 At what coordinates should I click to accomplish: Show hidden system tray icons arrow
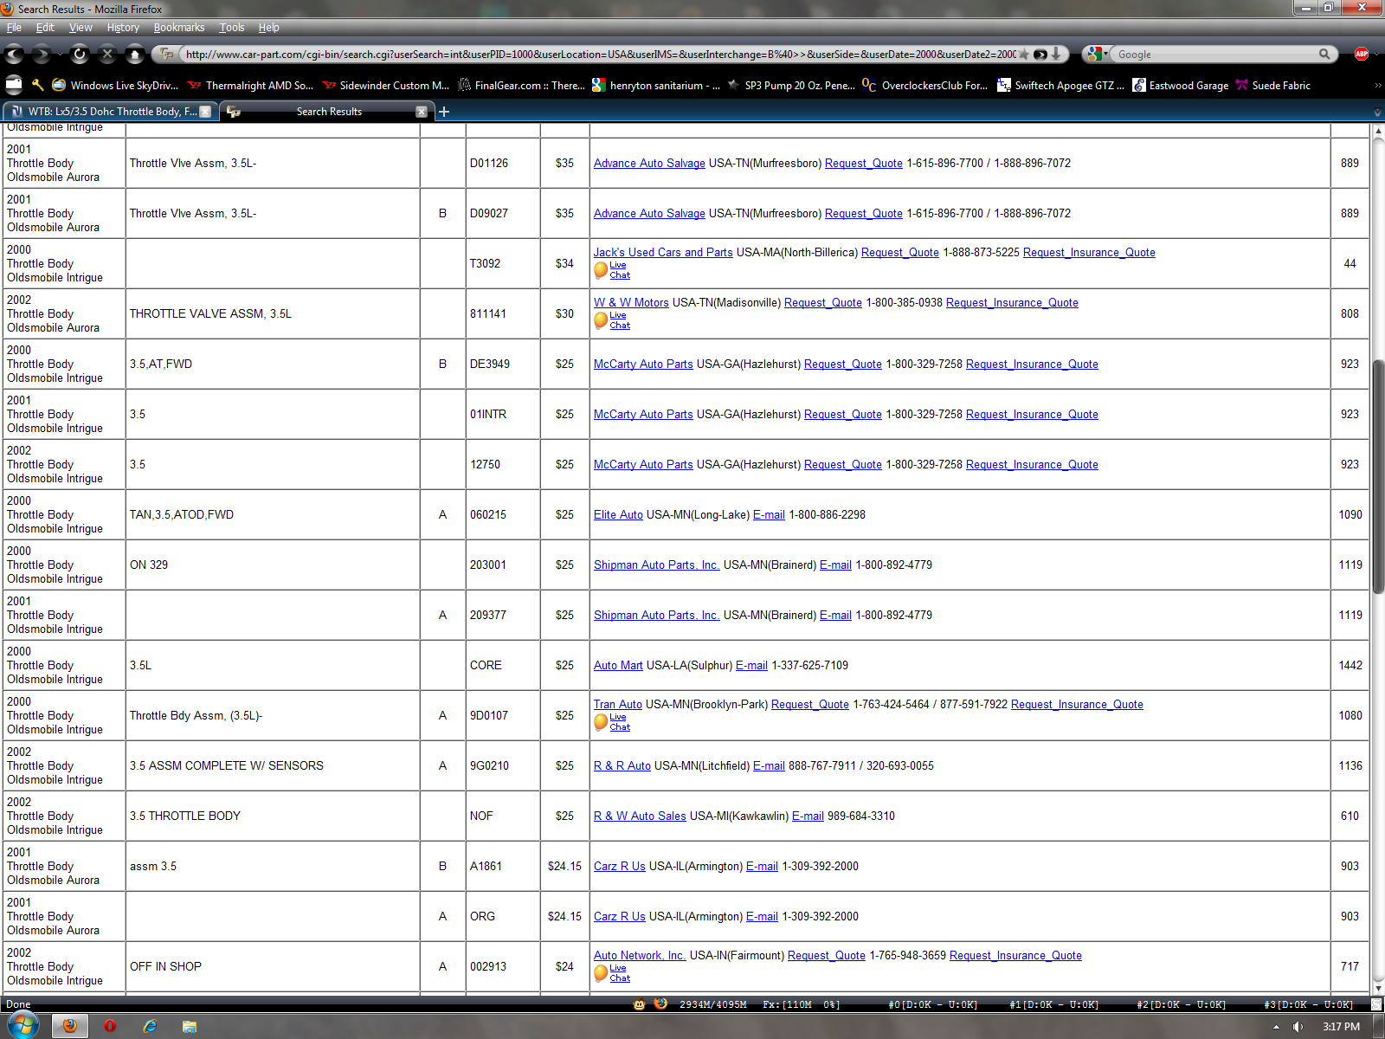1276,1027
